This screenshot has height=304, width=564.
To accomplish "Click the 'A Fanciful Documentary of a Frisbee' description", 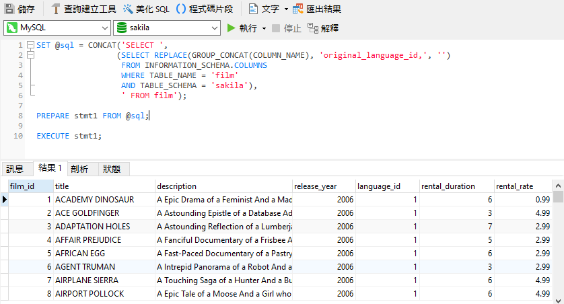I will pos(223,239).
